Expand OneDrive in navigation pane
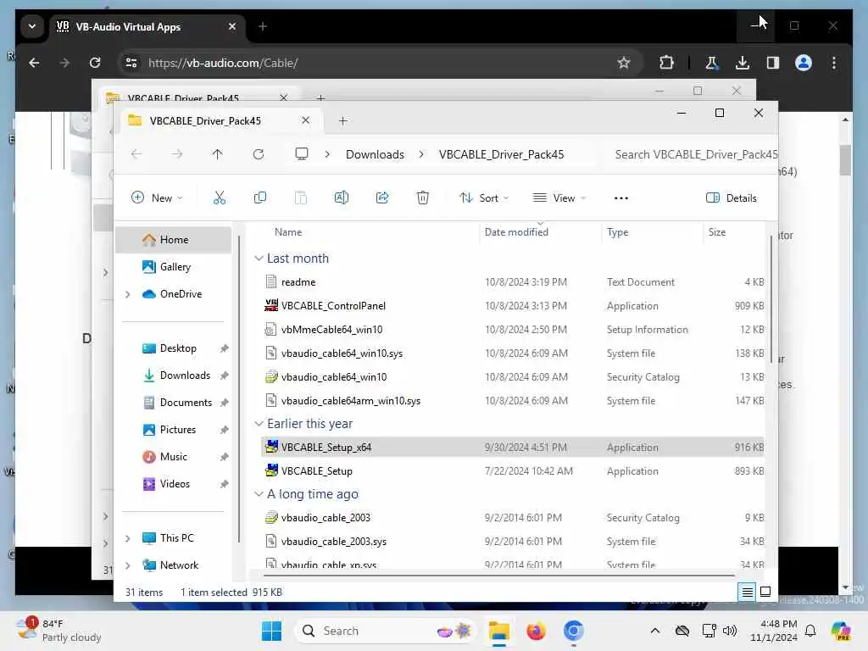 128,294
